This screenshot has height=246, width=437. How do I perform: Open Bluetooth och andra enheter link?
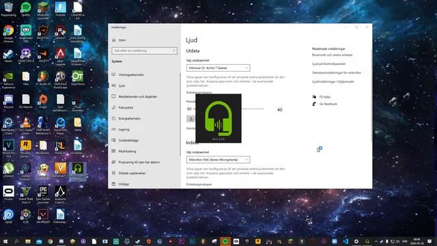point(333,55)
